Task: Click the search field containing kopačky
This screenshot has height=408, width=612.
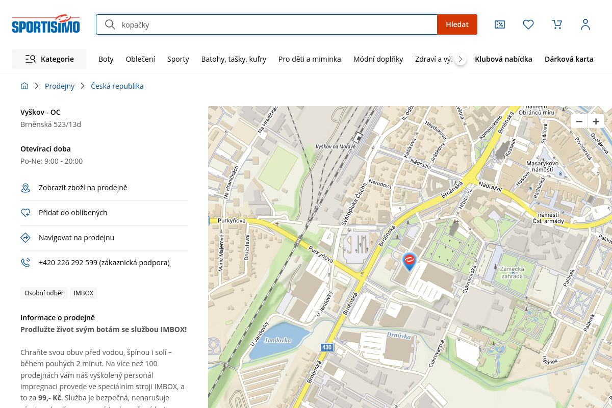Action: click(275, 24)
